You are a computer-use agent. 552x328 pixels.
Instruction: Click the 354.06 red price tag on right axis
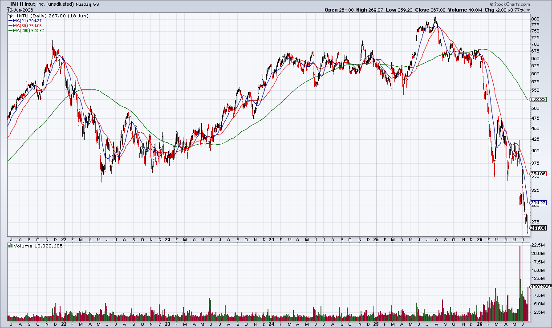(538, 174)
